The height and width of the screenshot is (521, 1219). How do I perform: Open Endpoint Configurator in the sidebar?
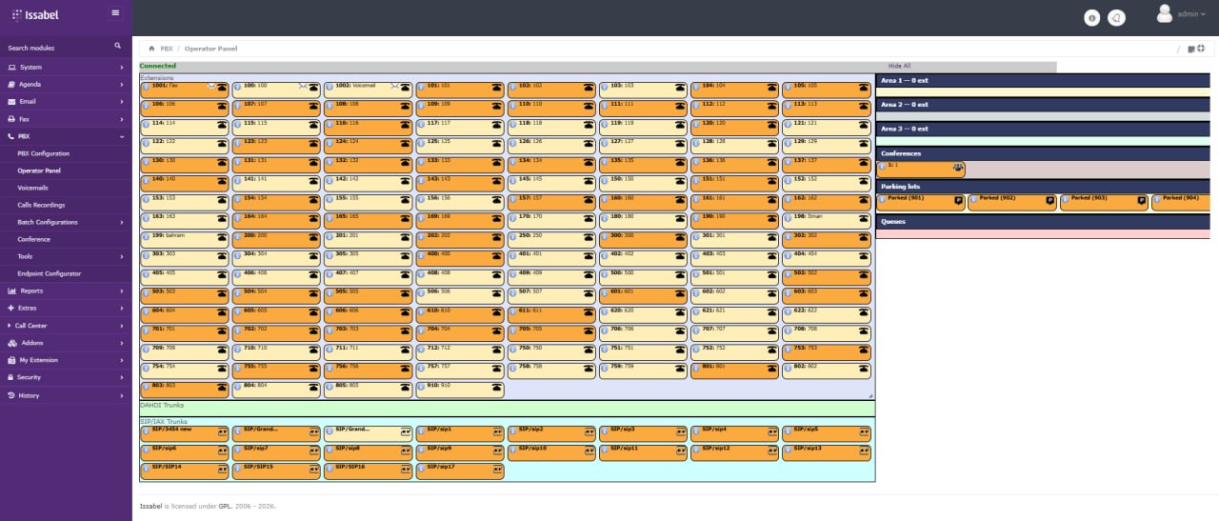pyautogui.click(x=50, y=273)
